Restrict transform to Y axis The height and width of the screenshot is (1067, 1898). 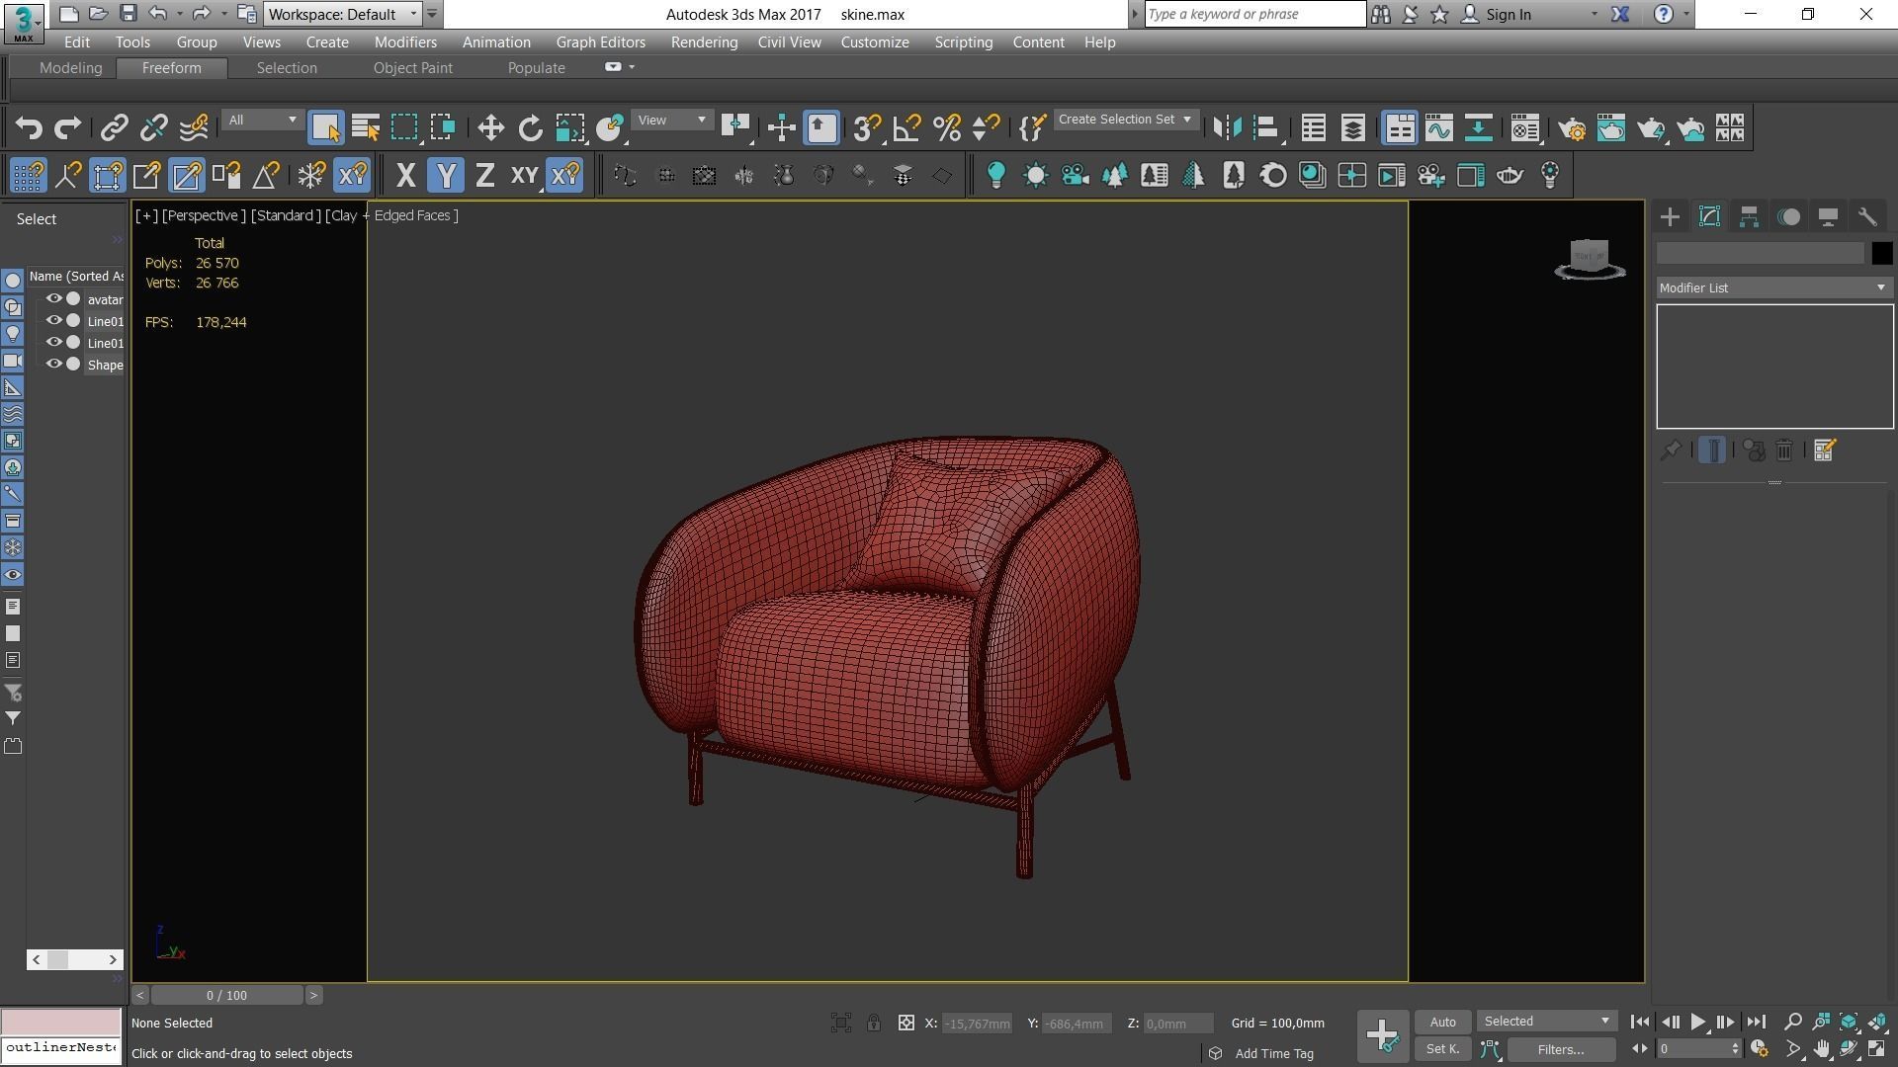[446, 176]
